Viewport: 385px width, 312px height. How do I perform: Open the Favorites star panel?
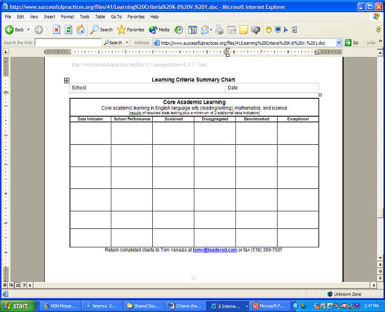[131, 30]
